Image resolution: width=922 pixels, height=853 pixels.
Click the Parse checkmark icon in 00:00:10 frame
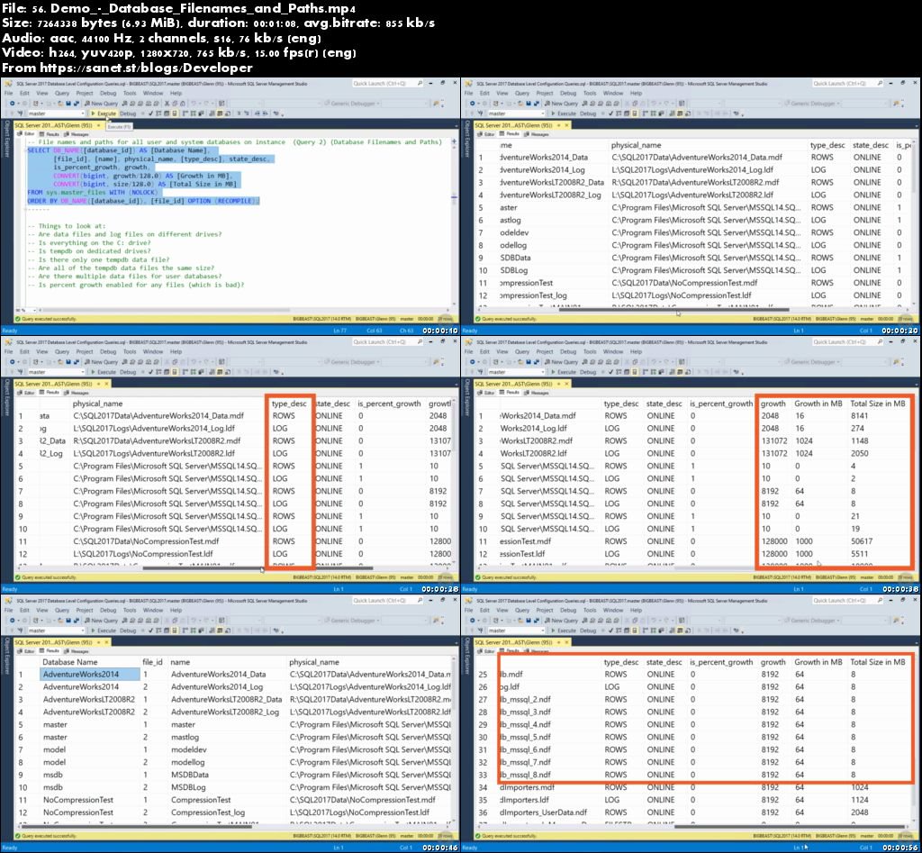pos(150,113)
